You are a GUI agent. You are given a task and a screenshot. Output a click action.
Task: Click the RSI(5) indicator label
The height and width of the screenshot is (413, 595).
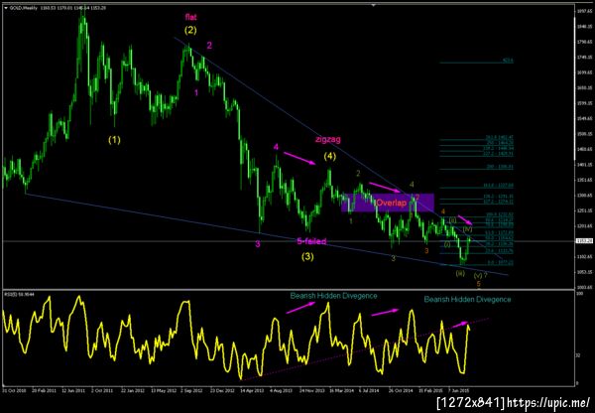tap(18, 294)
